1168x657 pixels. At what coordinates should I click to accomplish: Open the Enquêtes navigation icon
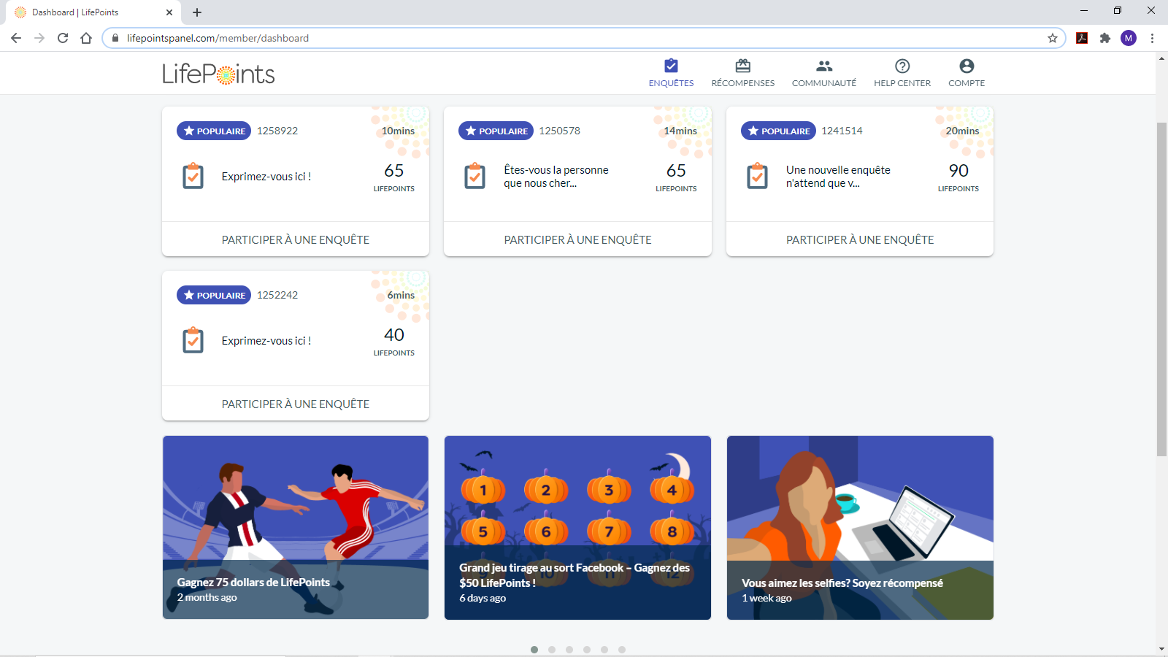pyautogui.click(x=671, y=66)
